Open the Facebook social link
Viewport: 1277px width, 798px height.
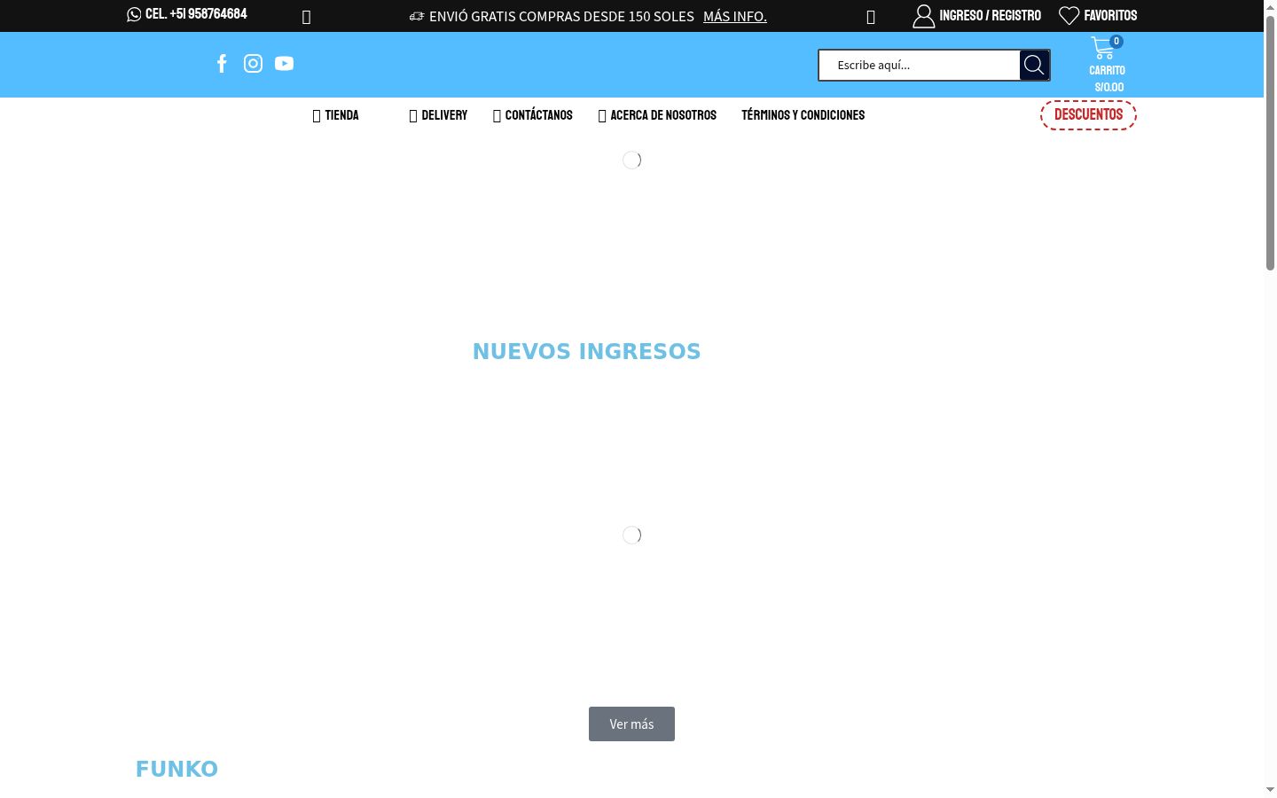coord(222,64)
